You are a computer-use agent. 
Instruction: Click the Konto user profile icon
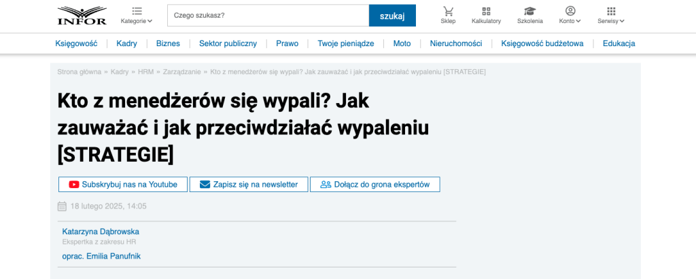tap(570, 11)
